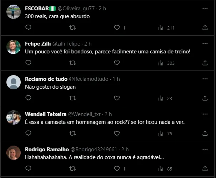Screen dimensions: 216x178
Task: Open the more options menu on Wendell Teixeira's tweet
Action: point(205,114)
